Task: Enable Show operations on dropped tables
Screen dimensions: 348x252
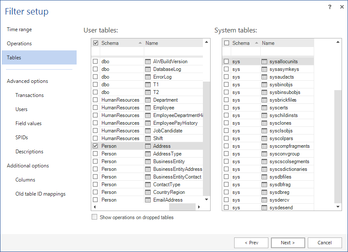Action: coord(95,217)
